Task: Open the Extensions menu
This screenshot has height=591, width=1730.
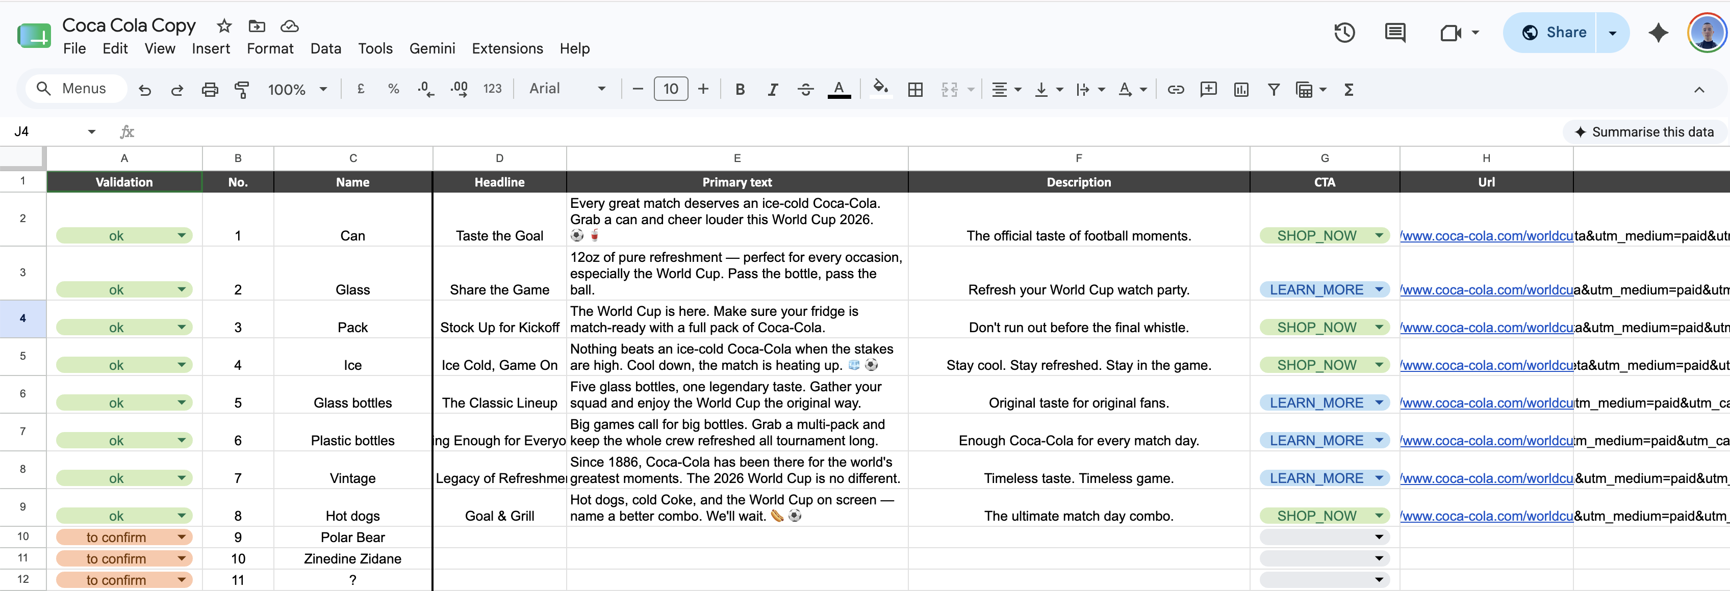Action: 507,49
